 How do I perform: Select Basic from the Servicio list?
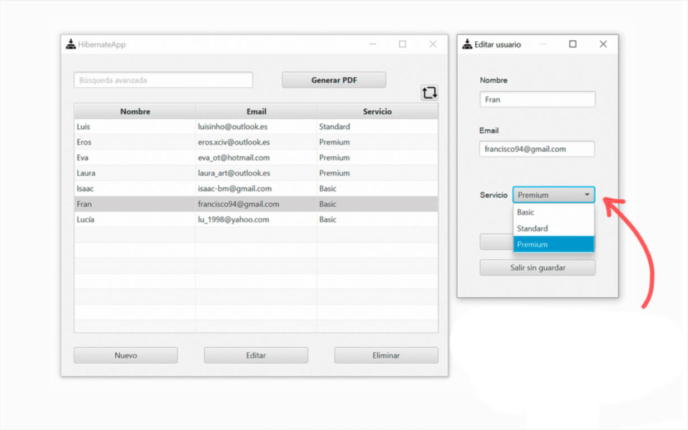click(553, 212)
